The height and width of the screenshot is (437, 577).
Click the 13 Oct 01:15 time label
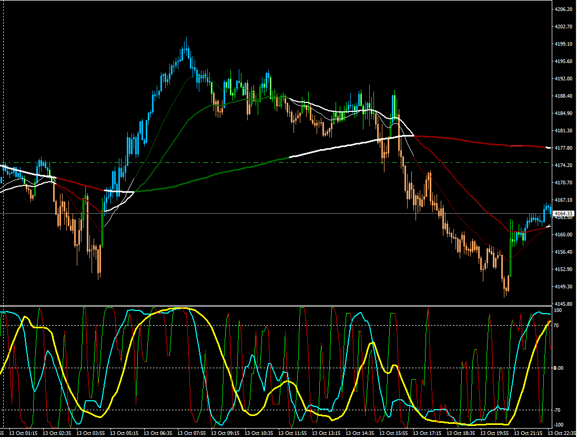tap(23, 433)
